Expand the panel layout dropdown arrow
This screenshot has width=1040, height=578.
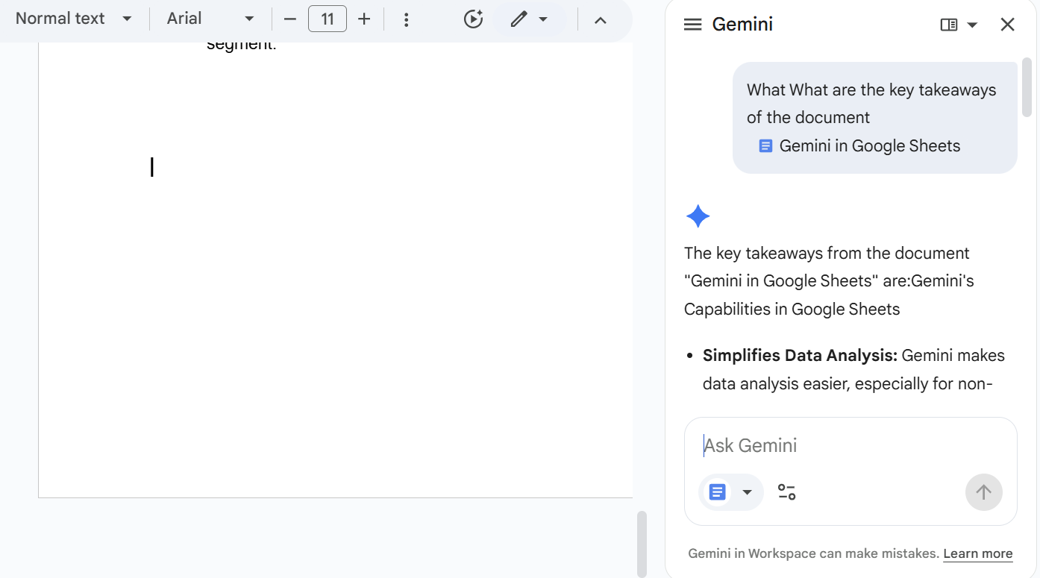coord(972,25)
